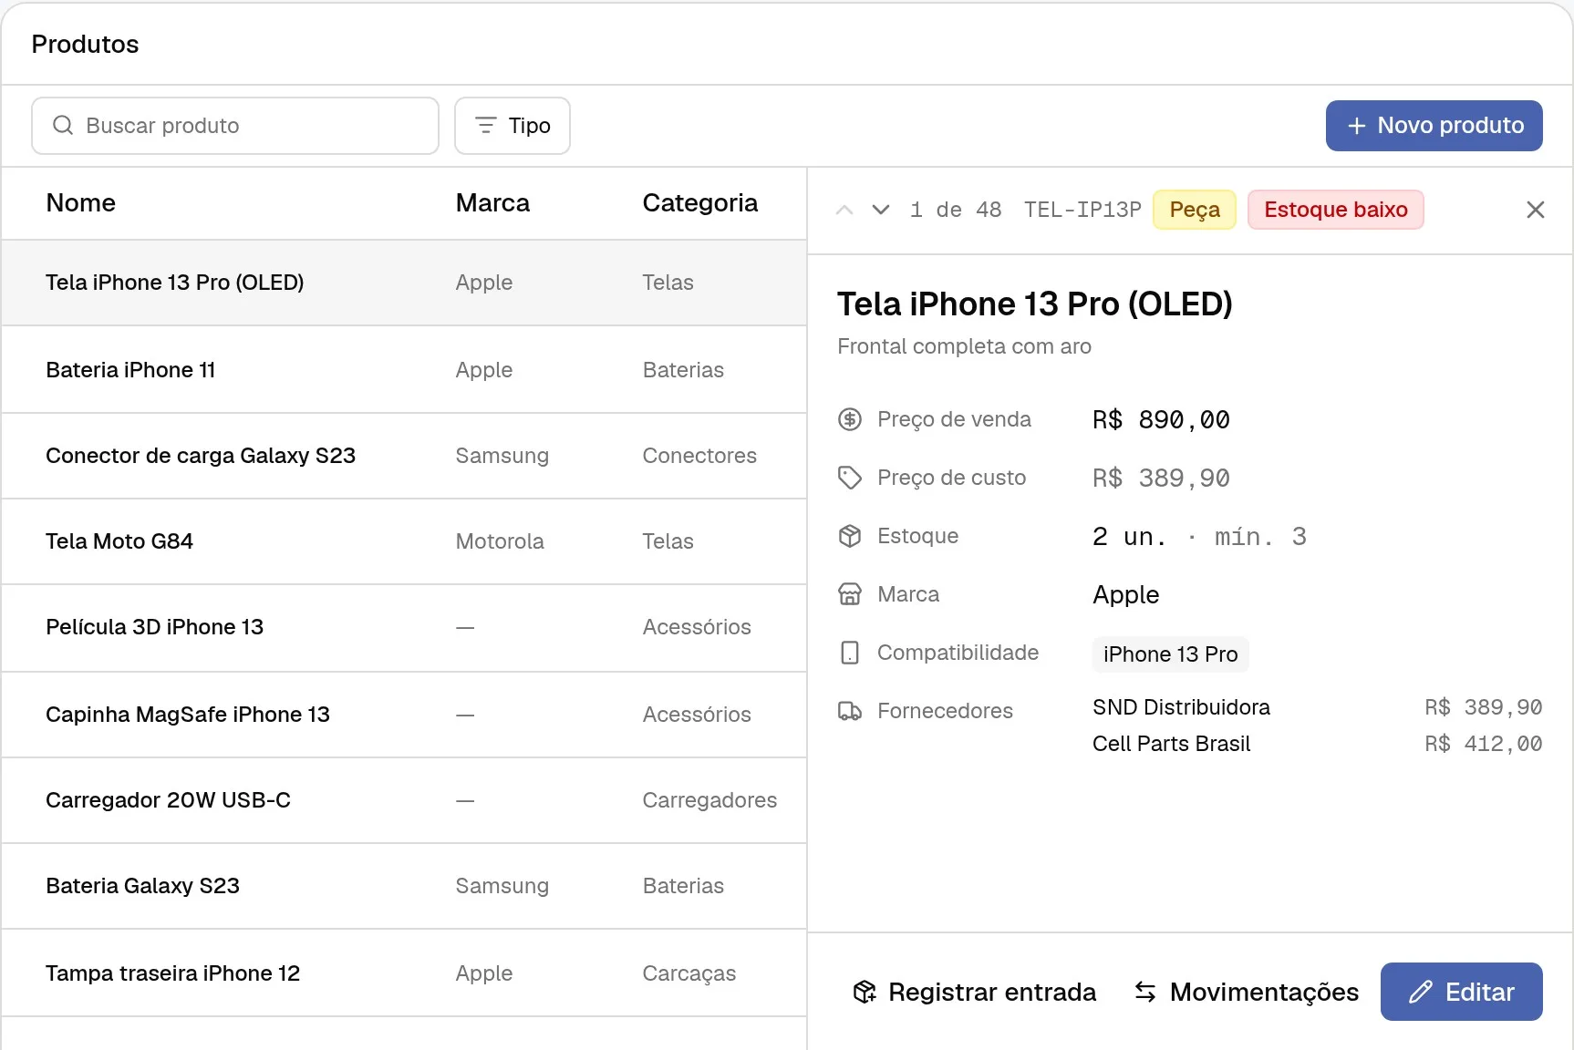
Task: Go to next product with down chevron
Action: 881,210
